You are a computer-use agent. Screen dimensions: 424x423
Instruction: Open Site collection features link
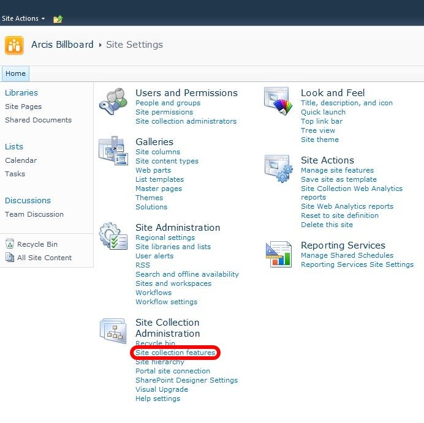pos(175,353)
